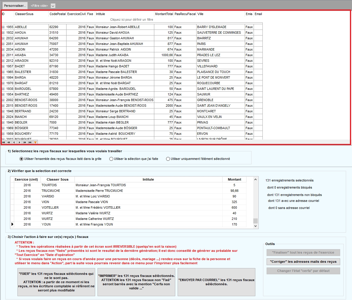Choose "Utiliser la sélection que j'ai faite"

click(111, 159)
